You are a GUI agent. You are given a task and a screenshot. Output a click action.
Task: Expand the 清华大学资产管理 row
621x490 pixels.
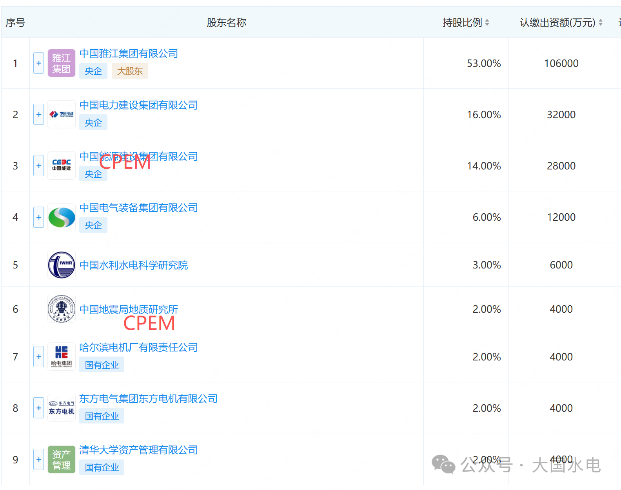(38, 459)
